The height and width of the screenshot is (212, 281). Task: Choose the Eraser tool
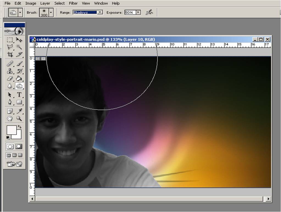click(x=10, y=79)
